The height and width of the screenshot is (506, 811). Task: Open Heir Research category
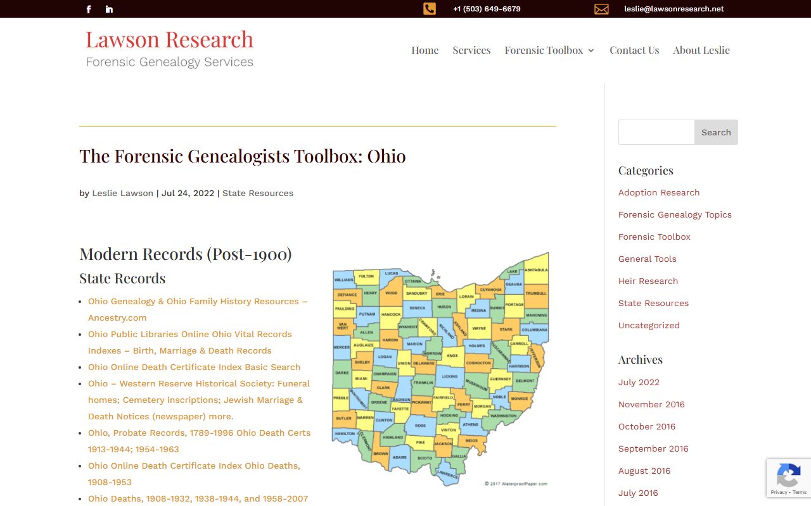click(648, 281)
